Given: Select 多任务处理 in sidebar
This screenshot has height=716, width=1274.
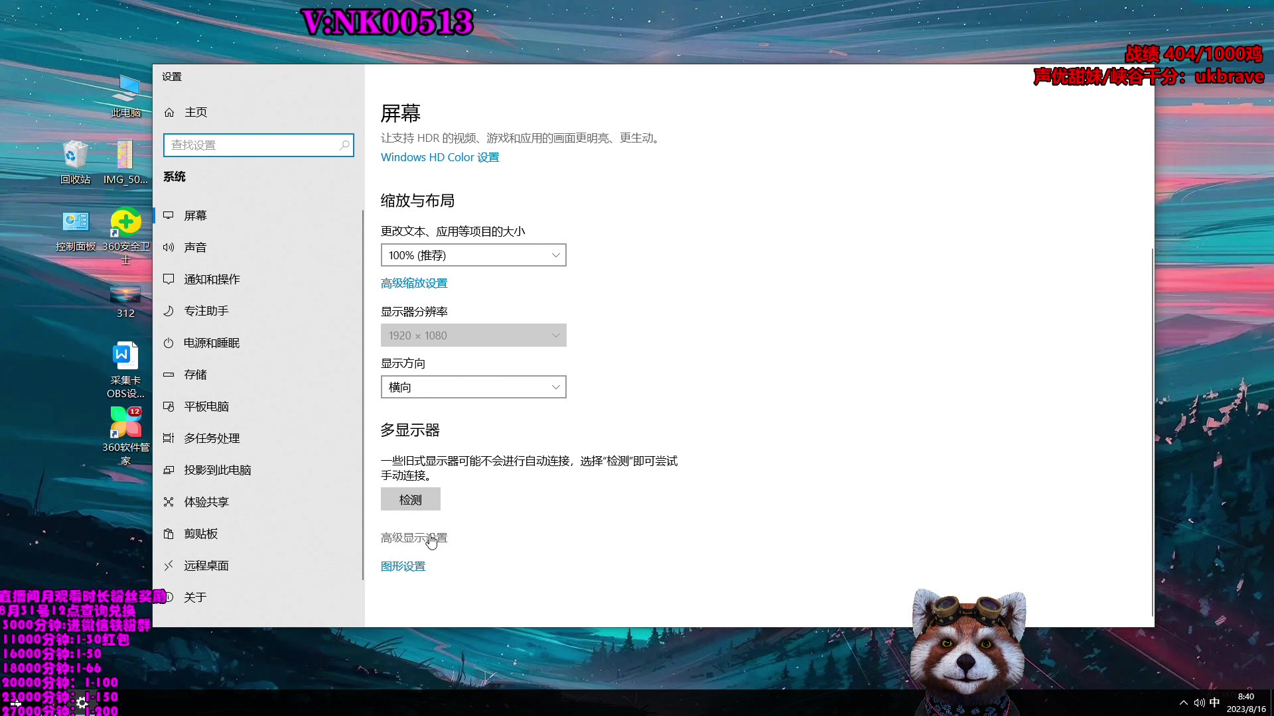Looking at the screenshot, I should [x=210, y=438].
